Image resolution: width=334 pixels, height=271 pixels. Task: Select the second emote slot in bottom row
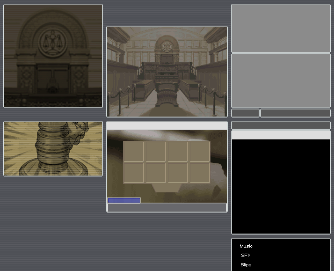pyautogui.click(x=156, y=172)
